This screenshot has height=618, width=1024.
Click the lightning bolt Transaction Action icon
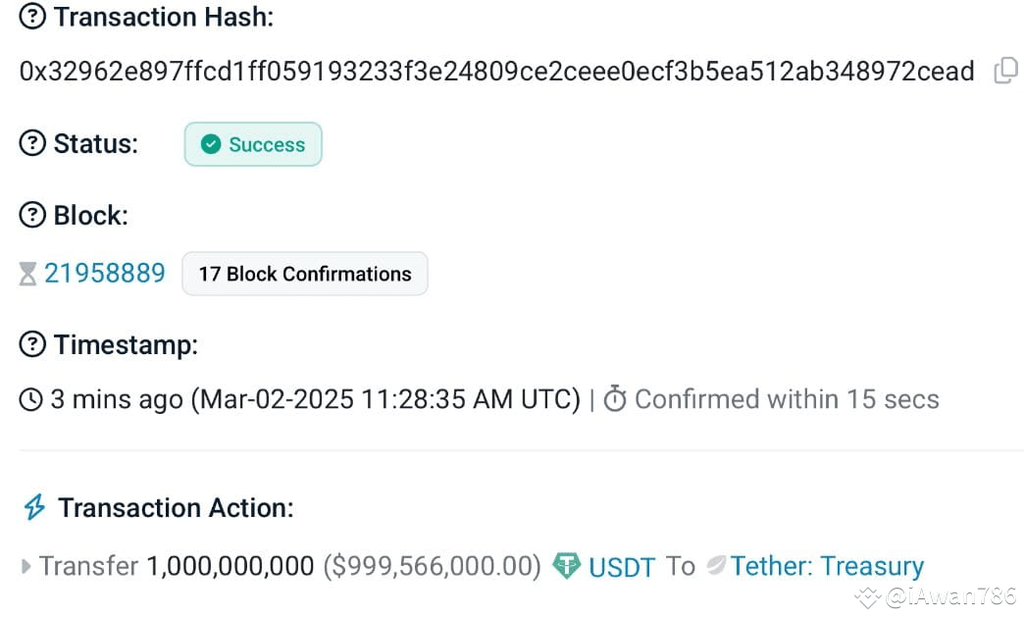pyautogui.click(x=34, y=507)
